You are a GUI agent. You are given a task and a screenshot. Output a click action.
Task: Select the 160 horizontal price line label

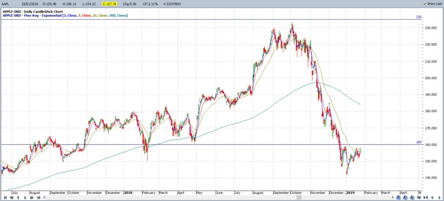pos(419,143)
